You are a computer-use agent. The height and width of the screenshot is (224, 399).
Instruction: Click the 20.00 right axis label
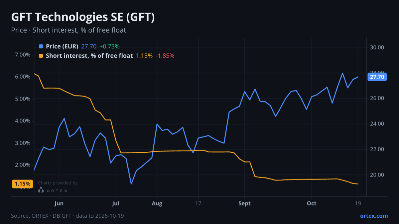[377, 175]
